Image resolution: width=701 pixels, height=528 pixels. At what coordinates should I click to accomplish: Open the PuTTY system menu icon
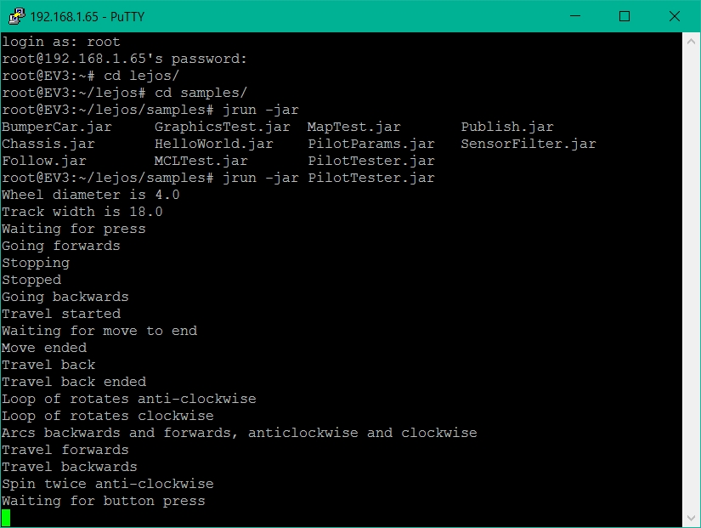pos(17,16)
